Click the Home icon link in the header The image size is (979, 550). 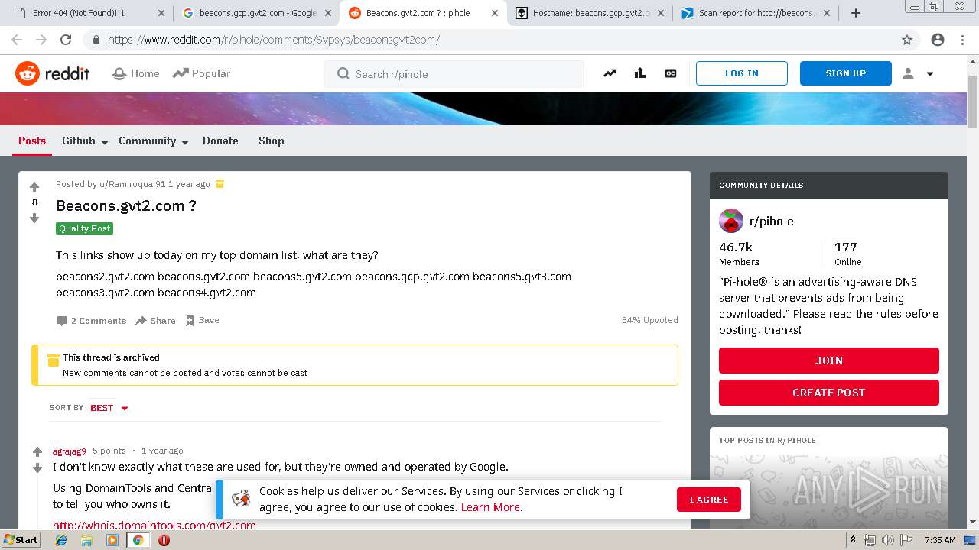click(135, 73)
